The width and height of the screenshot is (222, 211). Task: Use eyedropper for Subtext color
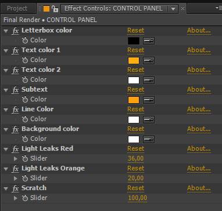tap(149, 100)
